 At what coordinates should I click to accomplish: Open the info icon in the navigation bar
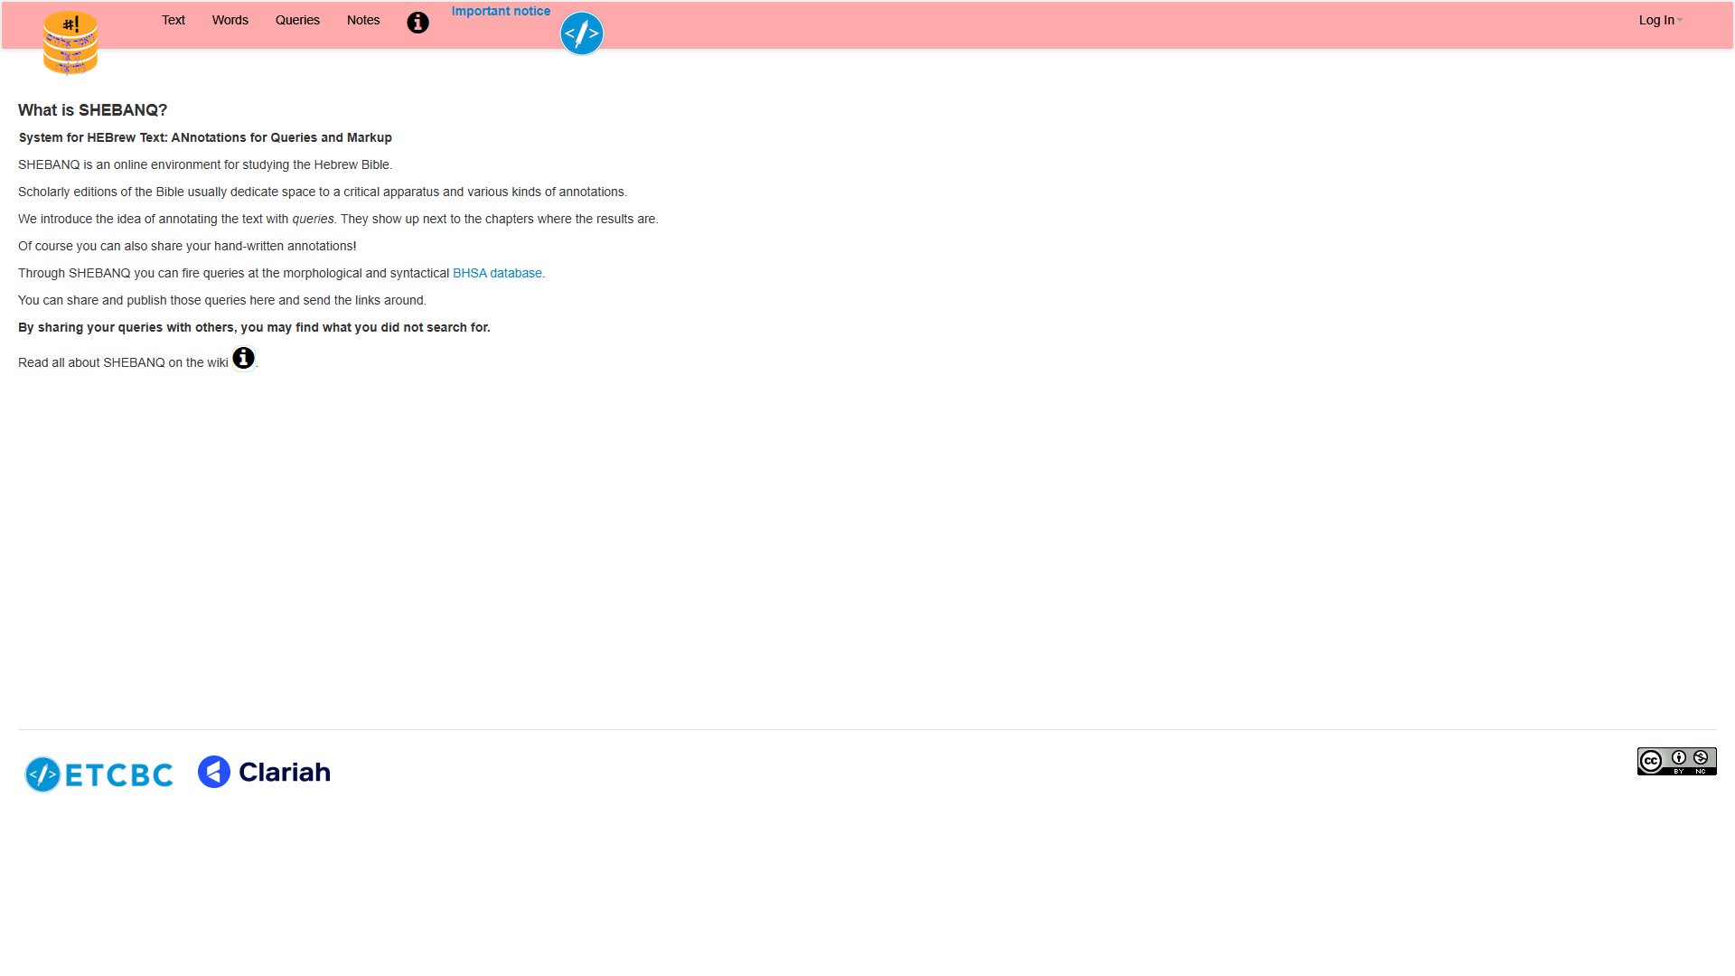coord(417,23)
